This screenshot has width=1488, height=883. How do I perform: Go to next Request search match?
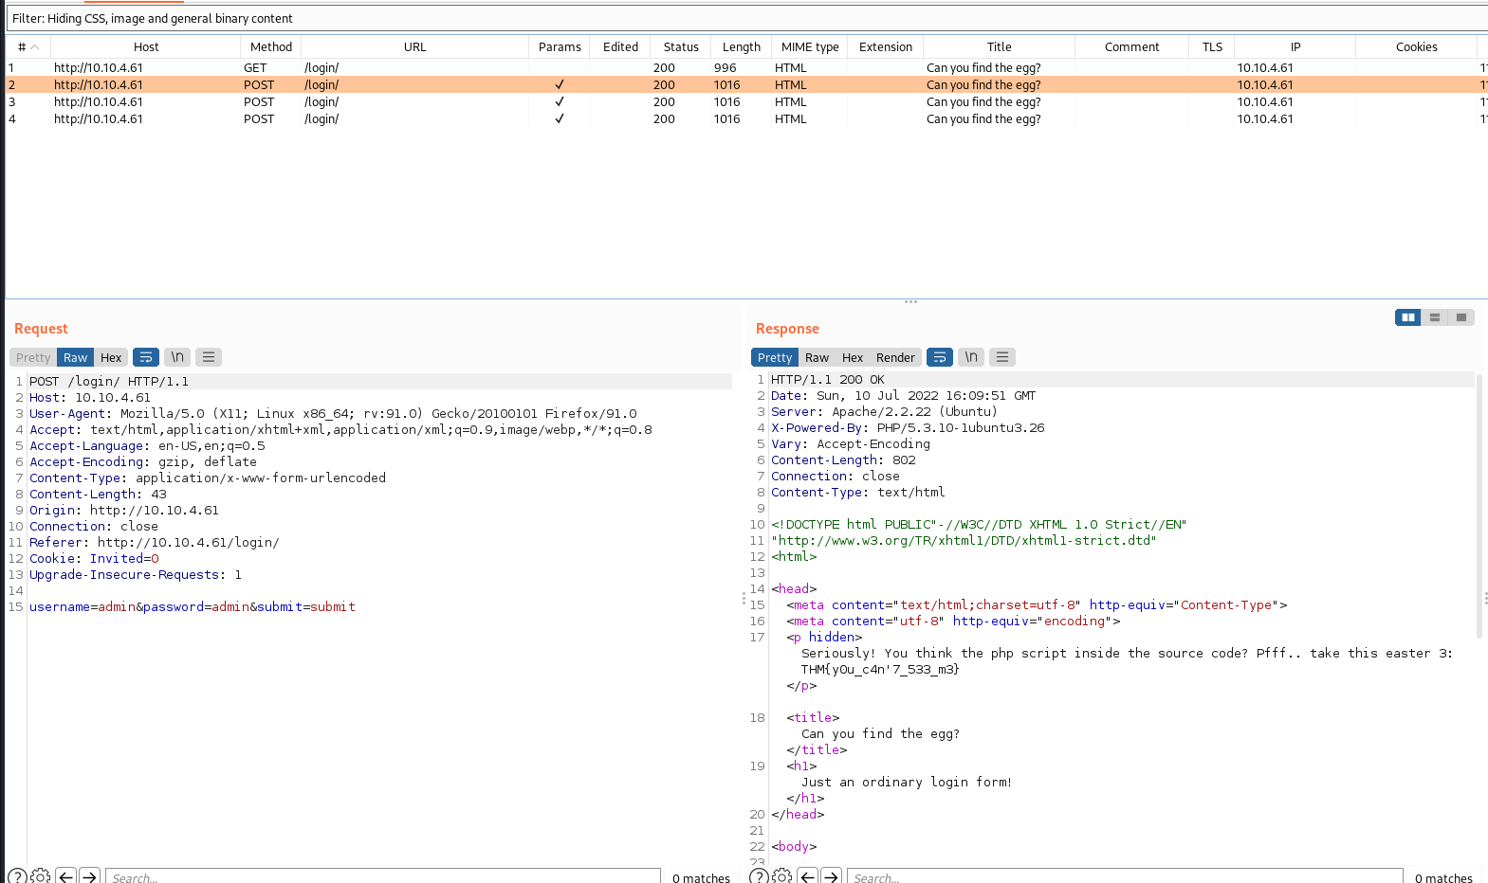coord(89,876)
